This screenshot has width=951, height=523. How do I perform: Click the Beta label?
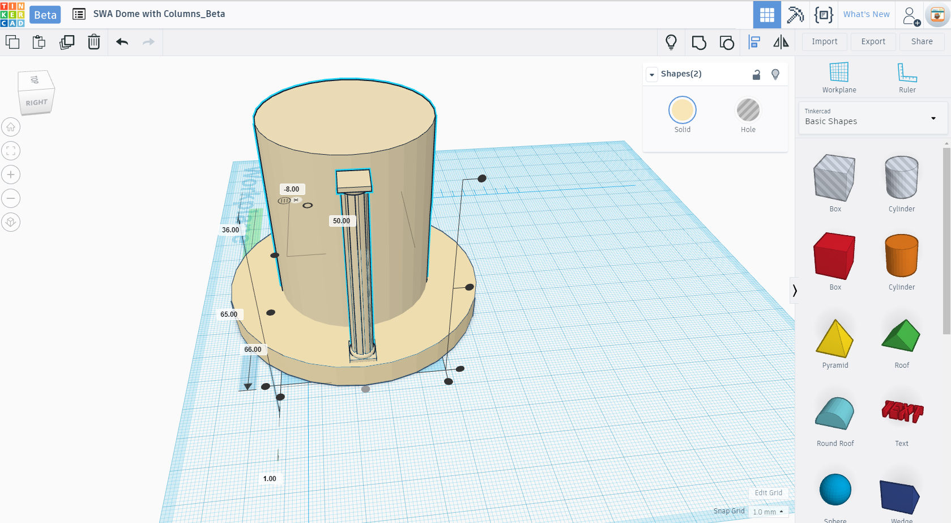(x=45, y=15)
